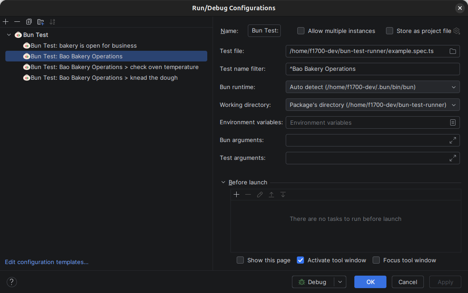Move before launch task down
The height and width of the screenshot is (293, 468).
point(283,195)
